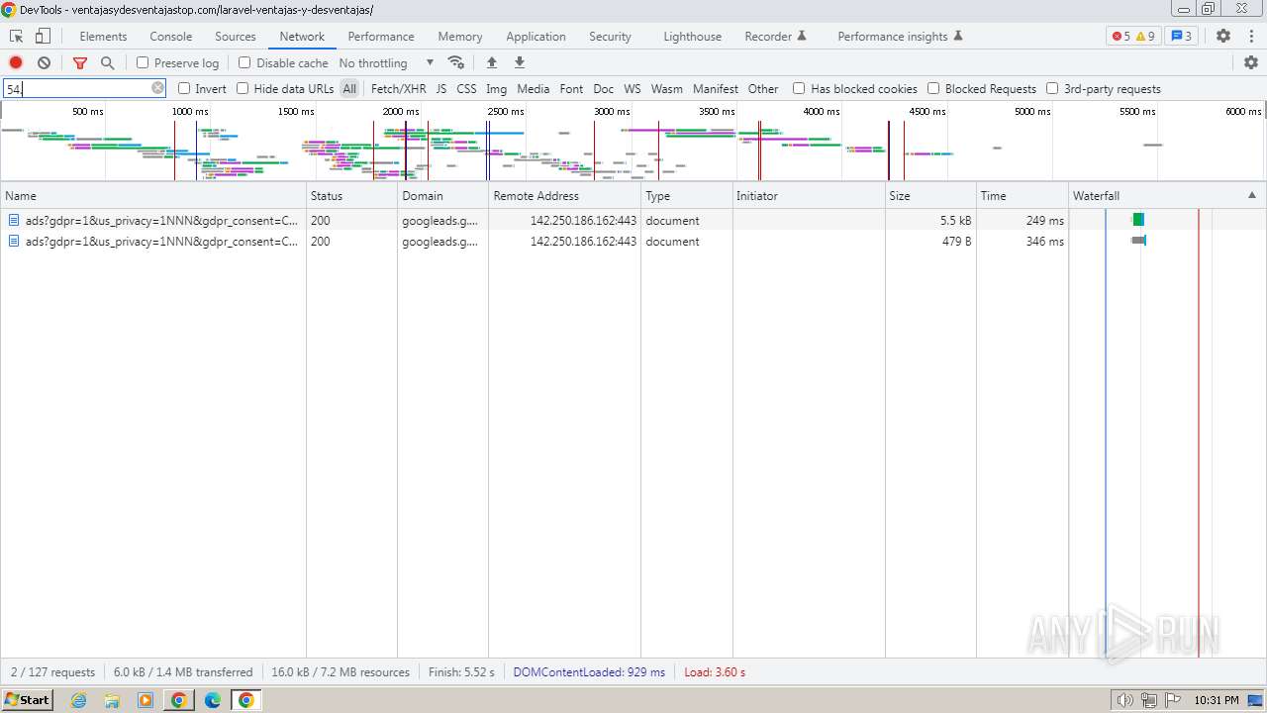Open Application tab

click(536, 36)
